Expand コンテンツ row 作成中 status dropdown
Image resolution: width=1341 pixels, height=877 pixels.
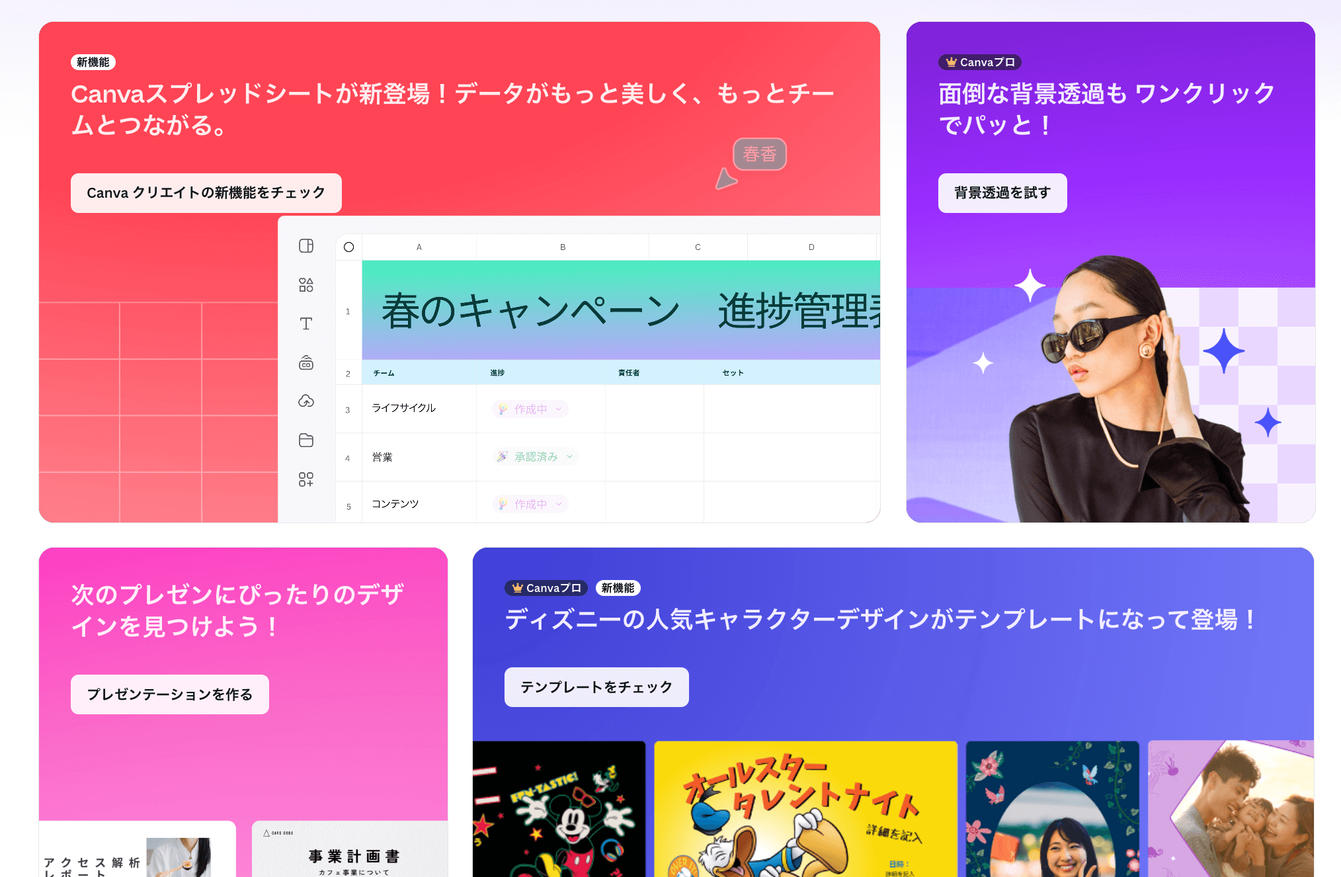tap(558, 504)
